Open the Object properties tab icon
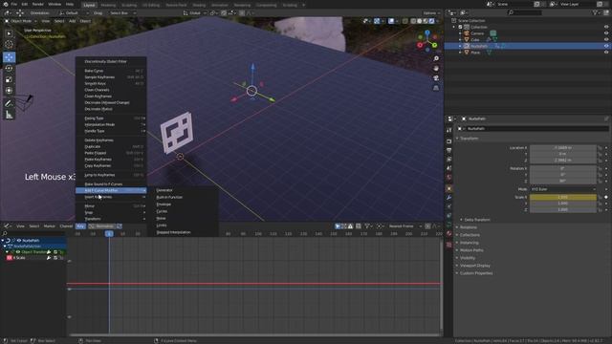612x344 pixels. tap(448, 188)
